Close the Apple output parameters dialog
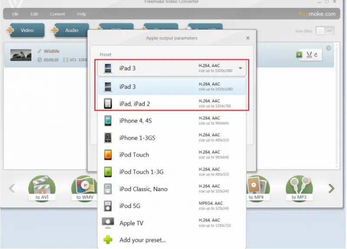Viewport: 347px width, 249px height. tap(248, 38)
